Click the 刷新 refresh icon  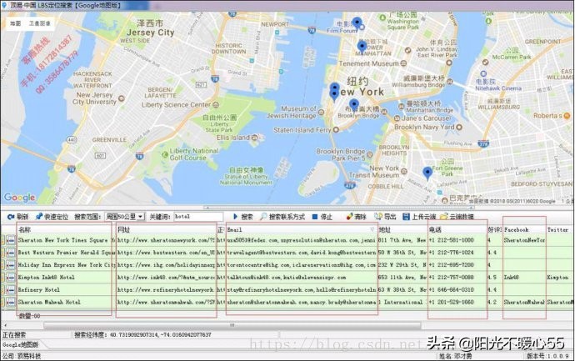[11, 218]
